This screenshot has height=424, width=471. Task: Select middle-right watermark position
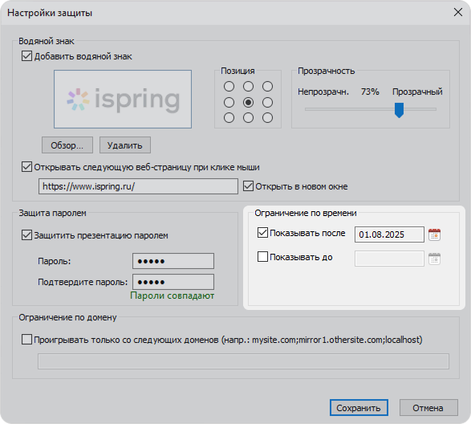(x=267, y=103)
